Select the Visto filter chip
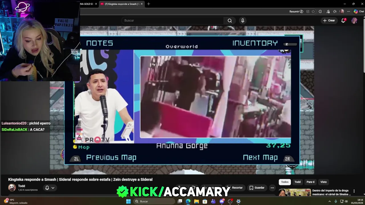This screenshot has height=205, width=365. click(323, 182)
